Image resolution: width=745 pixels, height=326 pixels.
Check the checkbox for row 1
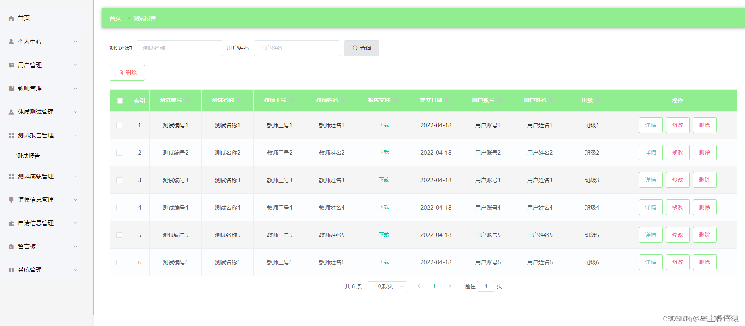click(119, 125)
